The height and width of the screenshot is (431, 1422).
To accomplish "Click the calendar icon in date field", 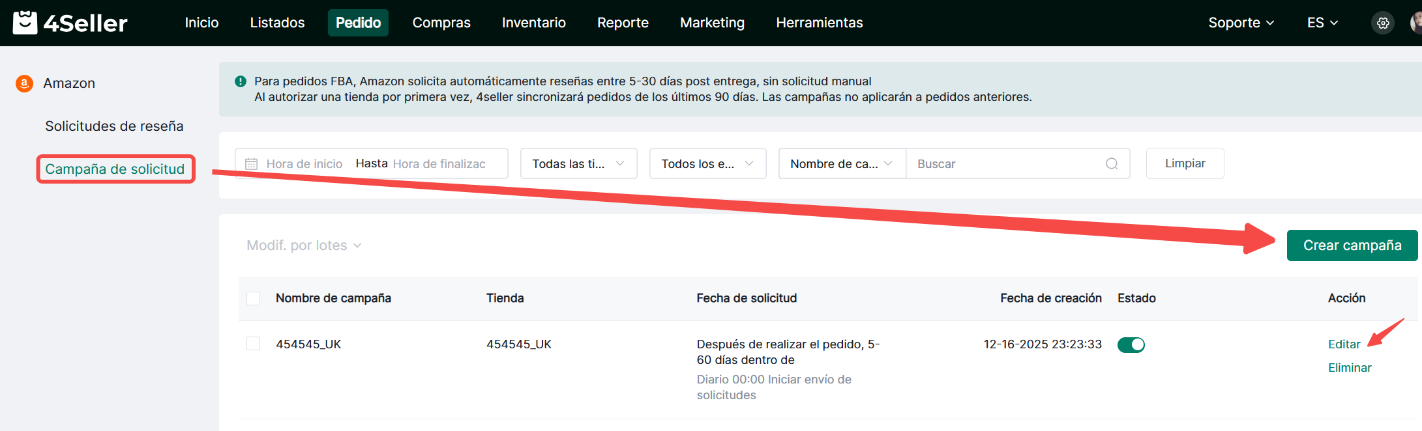I will 251,164.
